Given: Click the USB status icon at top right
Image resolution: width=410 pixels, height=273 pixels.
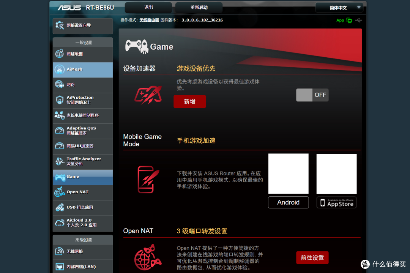Looking at the screenshot, I should coord(359,20).
